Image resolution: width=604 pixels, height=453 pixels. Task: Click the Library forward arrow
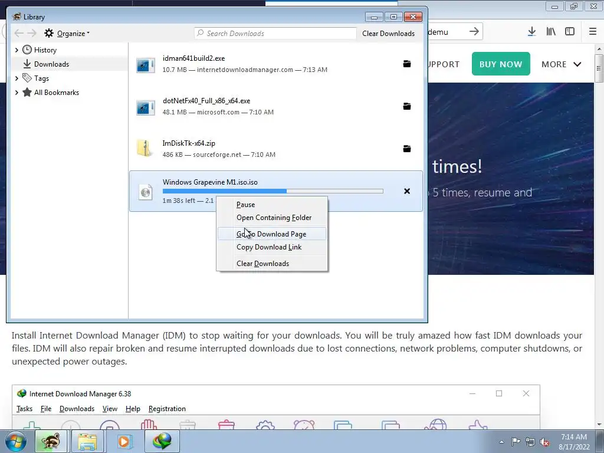pyautogui.click(x=32, y=33)
